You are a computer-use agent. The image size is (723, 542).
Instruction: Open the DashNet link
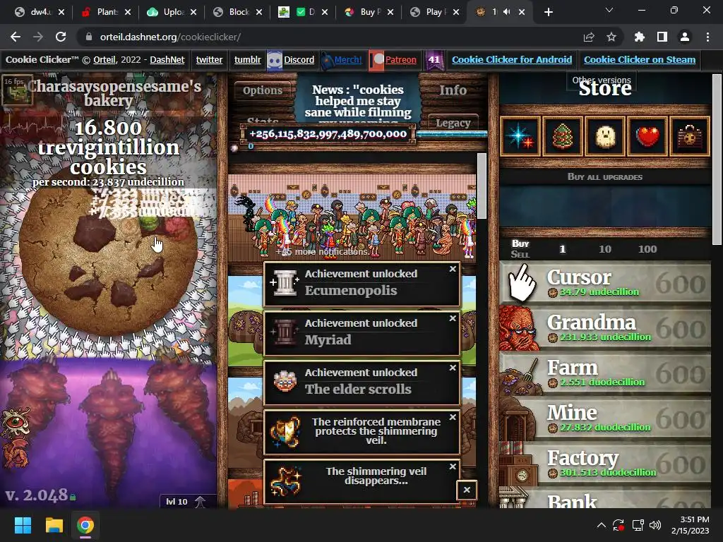(x=167, y=59)
